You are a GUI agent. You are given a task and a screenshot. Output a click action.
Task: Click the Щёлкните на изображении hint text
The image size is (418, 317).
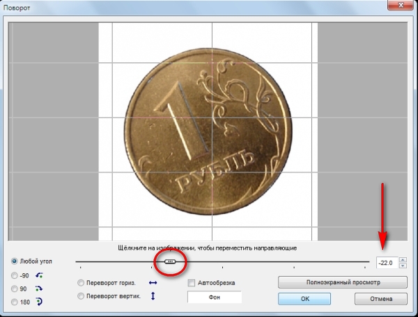click(207, 248)
